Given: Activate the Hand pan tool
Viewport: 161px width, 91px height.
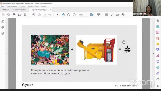Looking at the screenshot, I should point(63,15).
